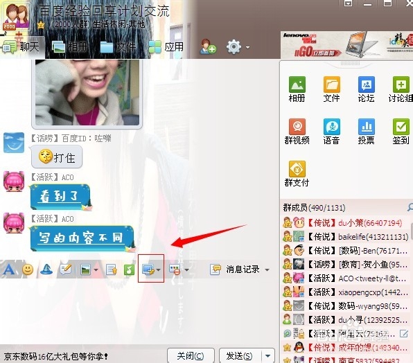Click the 关闭(C) button

191,356
